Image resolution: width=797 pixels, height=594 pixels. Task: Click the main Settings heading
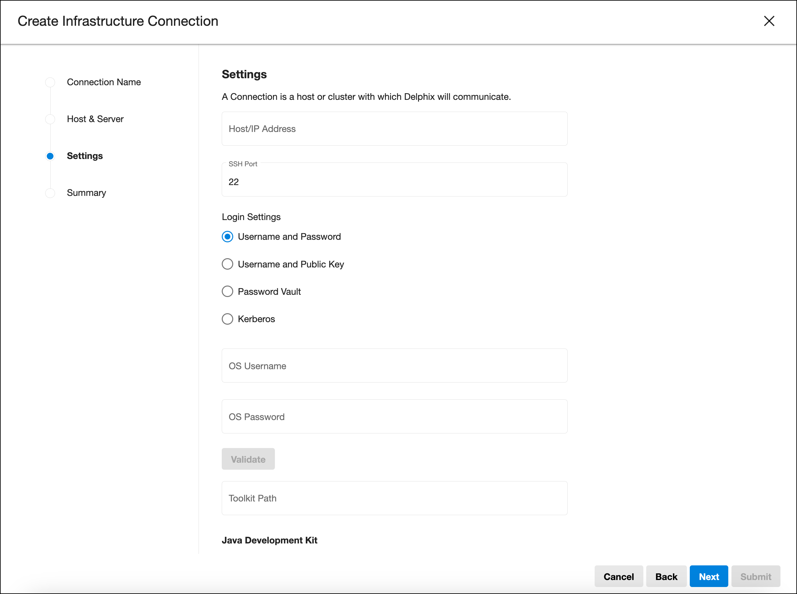244,74
